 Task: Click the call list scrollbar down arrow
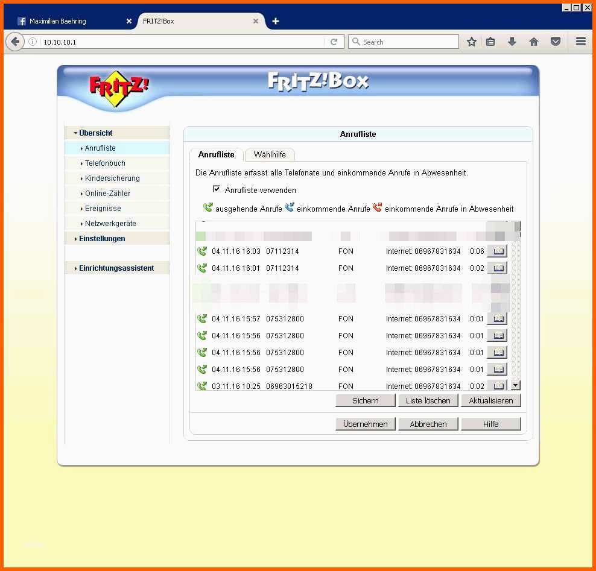(515, 385)
